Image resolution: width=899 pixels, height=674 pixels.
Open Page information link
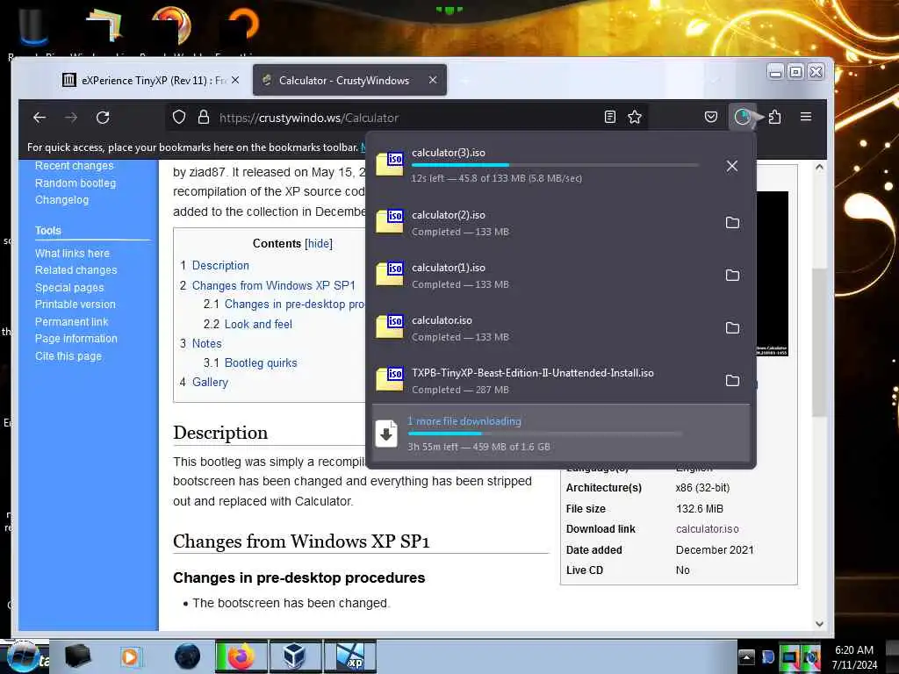pos(76,339)
